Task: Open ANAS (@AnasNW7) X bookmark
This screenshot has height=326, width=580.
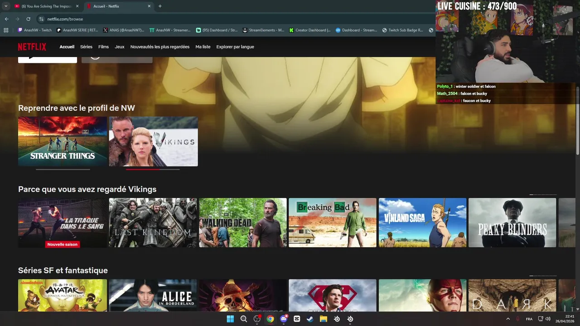Action: 123,30
